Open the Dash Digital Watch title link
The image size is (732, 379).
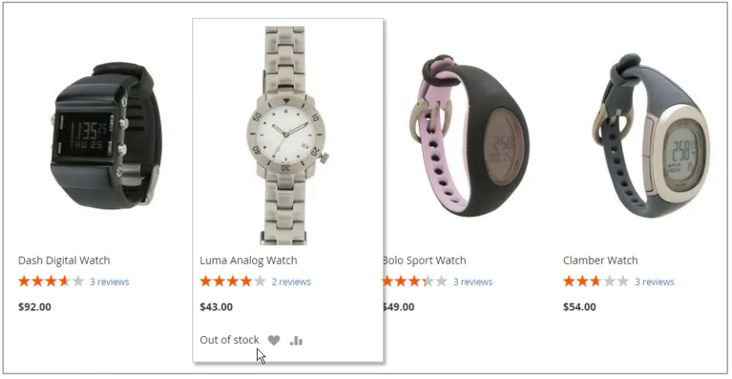click(x=64, y=261)
